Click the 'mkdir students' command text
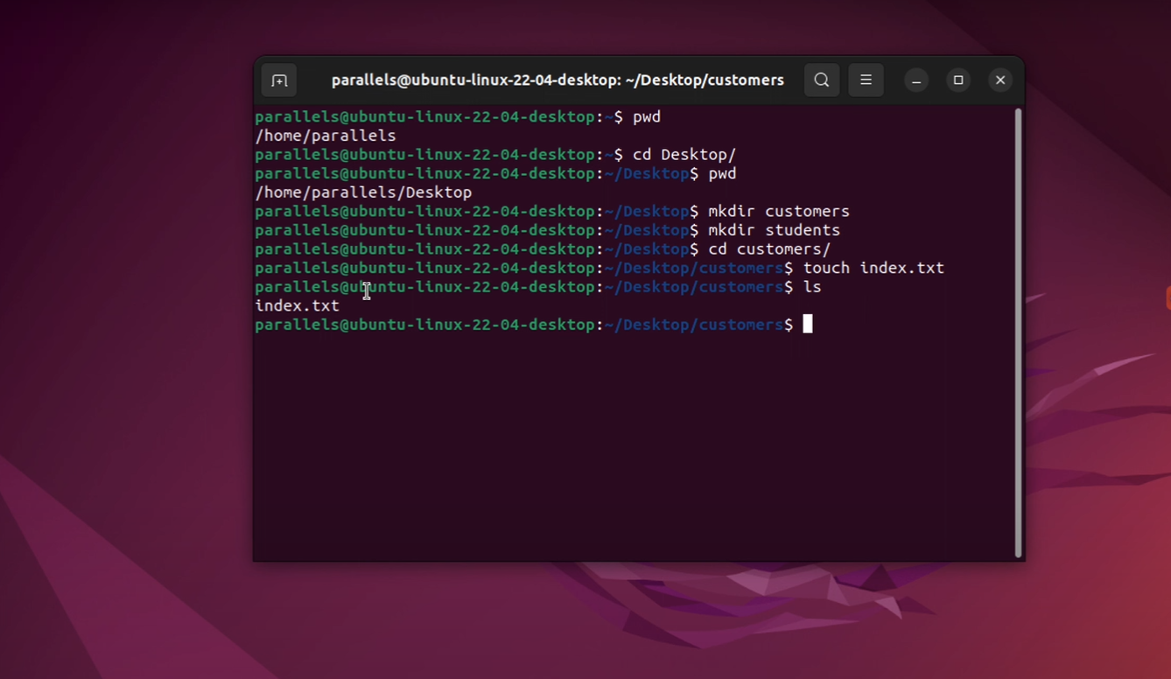Viewport: 1171px width, 679px height. (775, 230)
